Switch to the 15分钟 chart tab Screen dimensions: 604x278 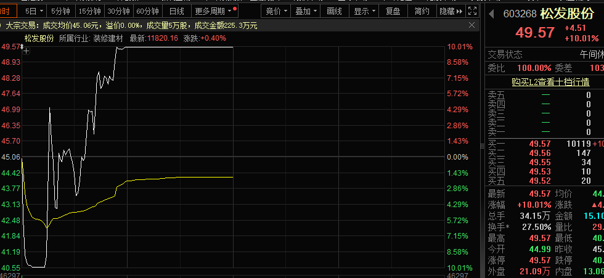coord(89,11)
